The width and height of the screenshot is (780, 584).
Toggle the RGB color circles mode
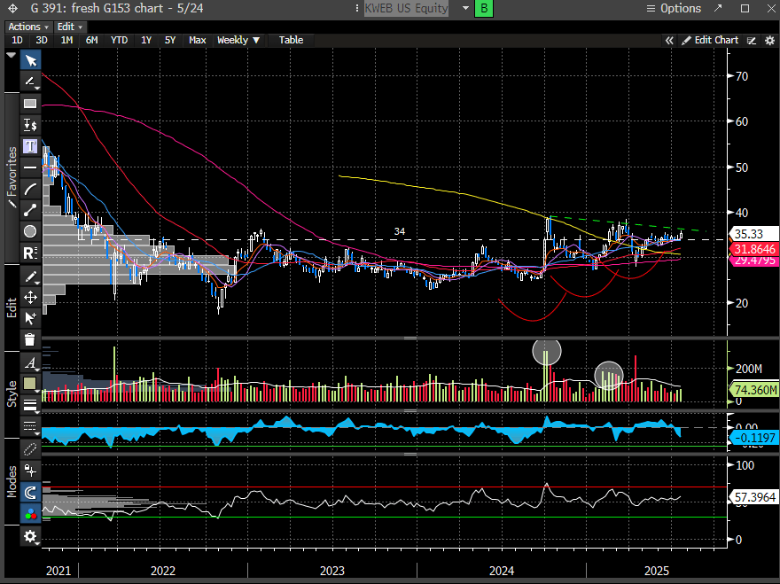[30, 513]
